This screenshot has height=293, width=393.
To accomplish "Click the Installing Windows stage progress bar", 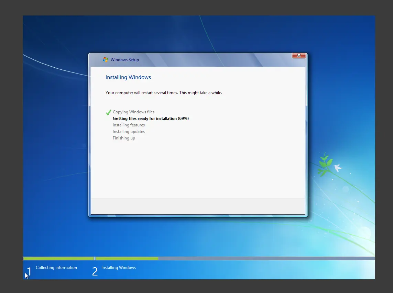I will tap(235, 258).
